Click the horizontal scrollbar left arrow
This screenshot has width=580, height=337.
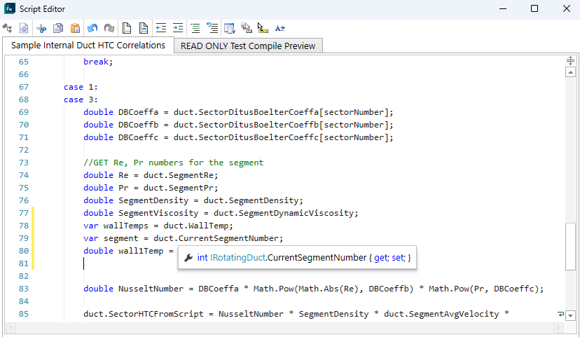pyautogui.click(x=11, y=327)
